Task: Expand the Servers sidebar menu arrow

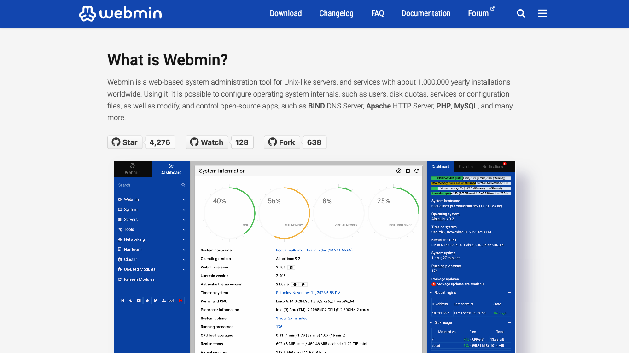Action: pyautogui.click(x=184, y=220)
